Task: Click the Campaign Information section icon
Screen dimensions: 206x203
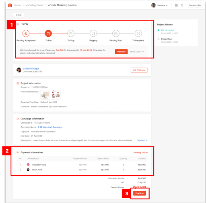Action: 18,119
